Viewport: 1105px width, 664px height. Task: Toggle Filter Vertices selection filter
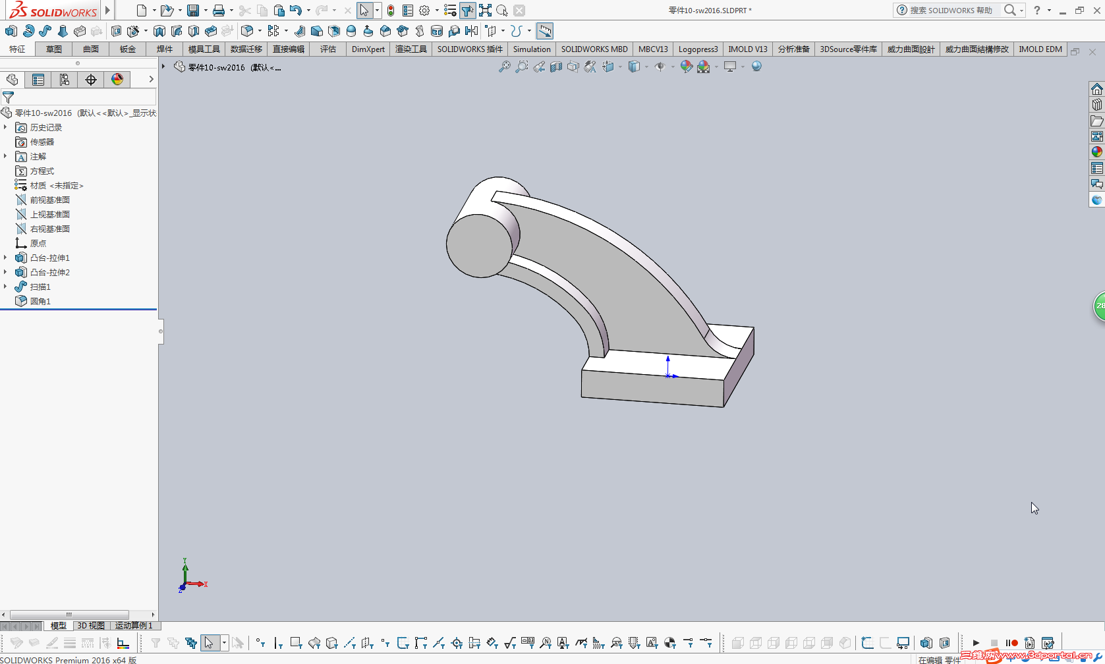point(261,643)
